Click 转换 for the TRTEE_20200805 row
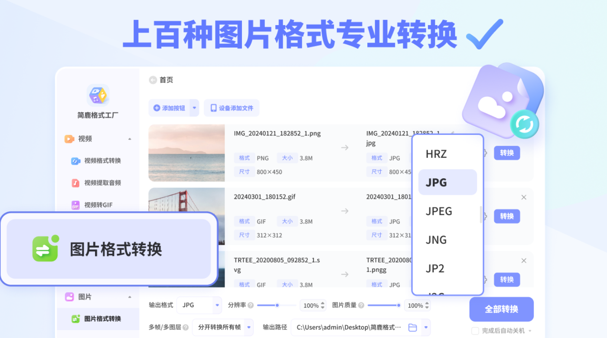Image resolution: width=607 pixels, height=338 pixels. tap(507, 279)
